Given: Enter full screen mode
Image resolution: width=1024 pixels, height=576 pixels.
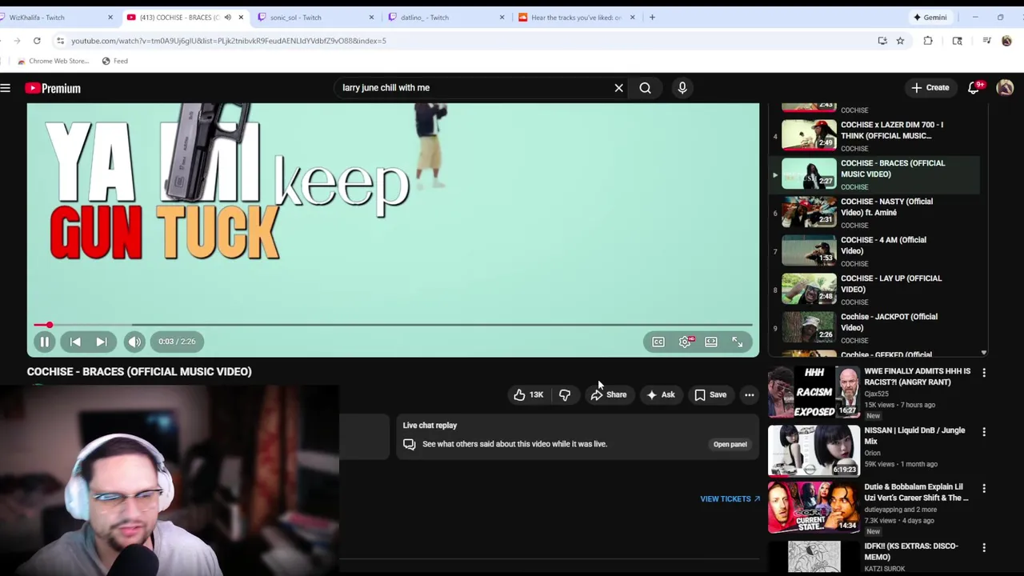Looking at the screenshot, I should click(x=738, y=342).
